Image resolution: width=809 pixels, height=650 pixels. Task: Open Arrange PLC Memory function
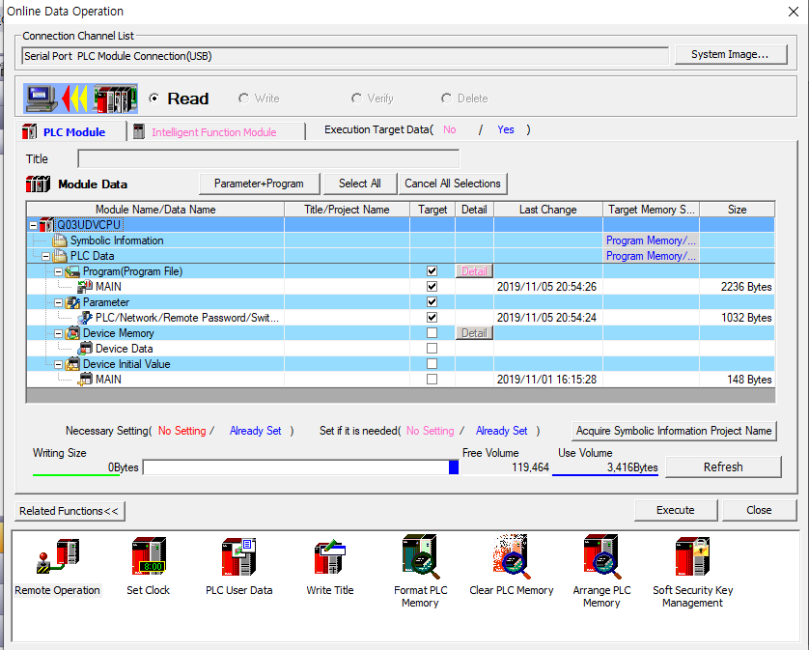(x=601, y=572)
